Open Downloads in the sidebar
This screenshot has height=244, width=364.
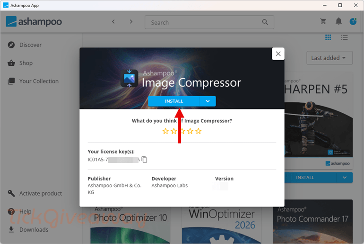pos(28,230)
